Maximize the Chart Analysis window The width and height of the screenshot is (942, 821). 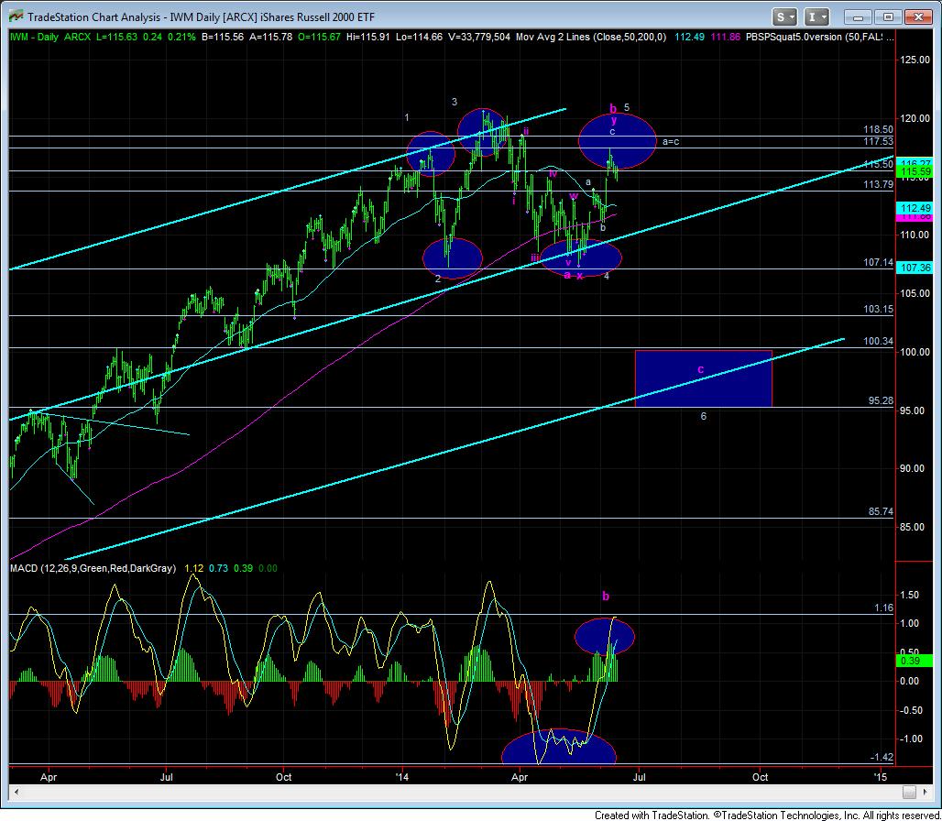[x=888, y=16]
